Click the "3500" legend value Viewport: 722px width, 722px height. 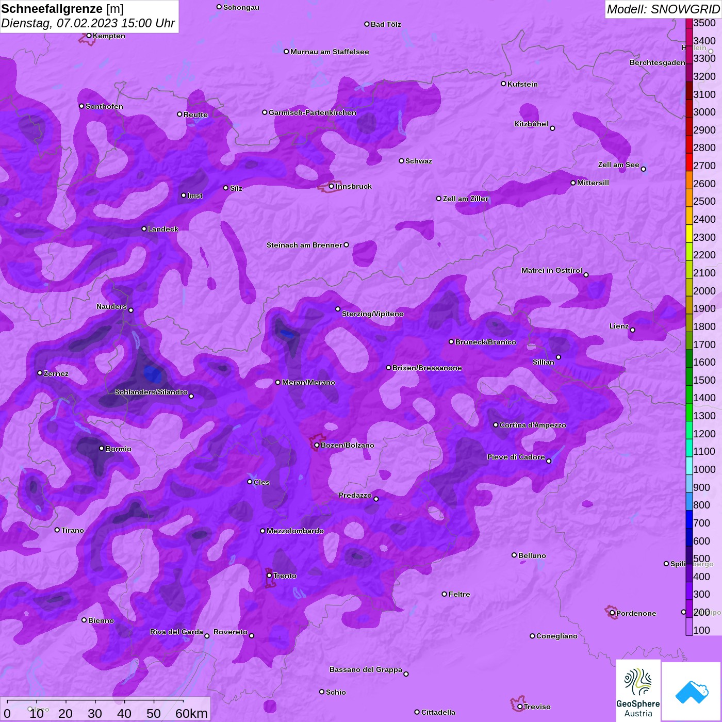[x=704, y=23]
